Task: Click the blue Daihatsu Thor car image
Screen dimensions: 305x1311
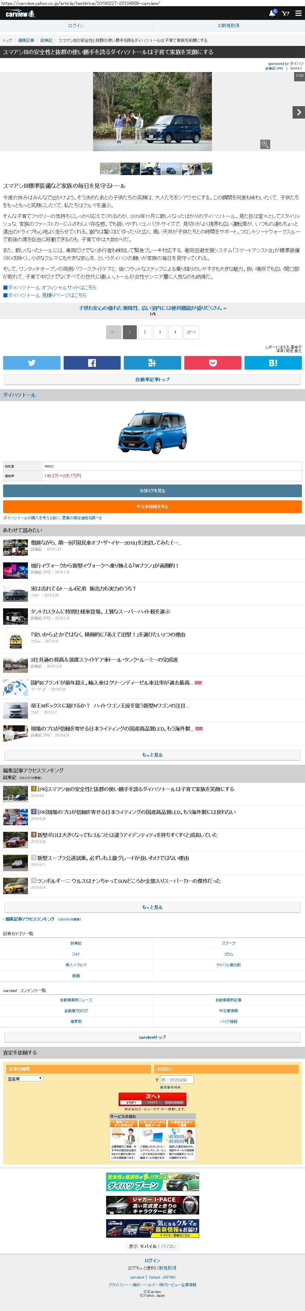Action: click(x=152, y=432)
